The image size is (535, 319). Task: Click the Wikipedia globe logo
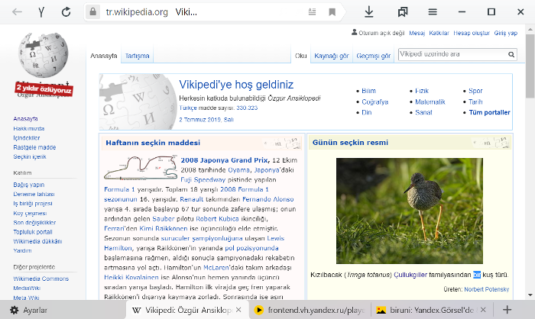click(44, 55)
